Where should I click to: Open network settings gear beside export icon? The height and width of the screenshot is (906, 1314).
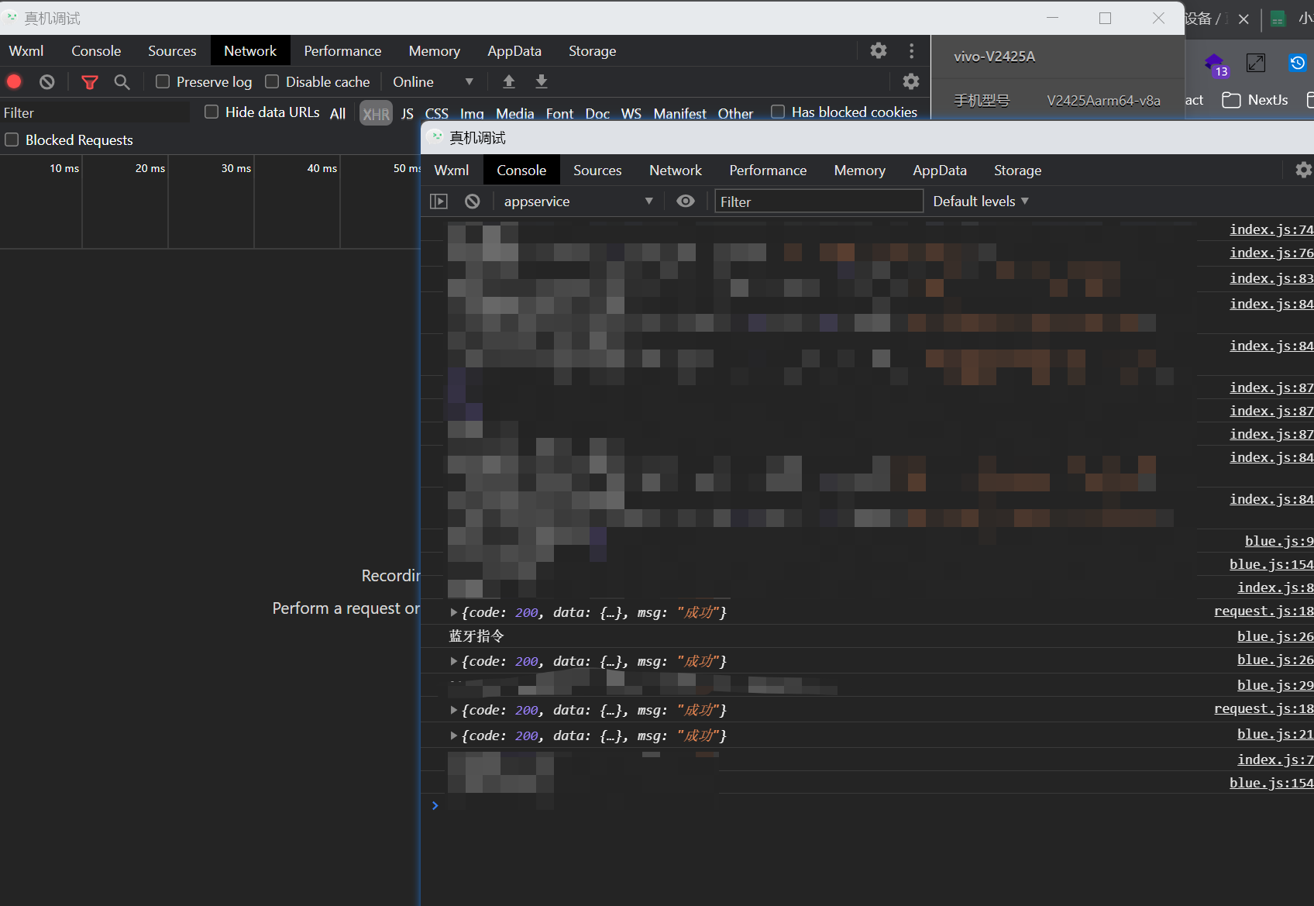coord(911,81)
